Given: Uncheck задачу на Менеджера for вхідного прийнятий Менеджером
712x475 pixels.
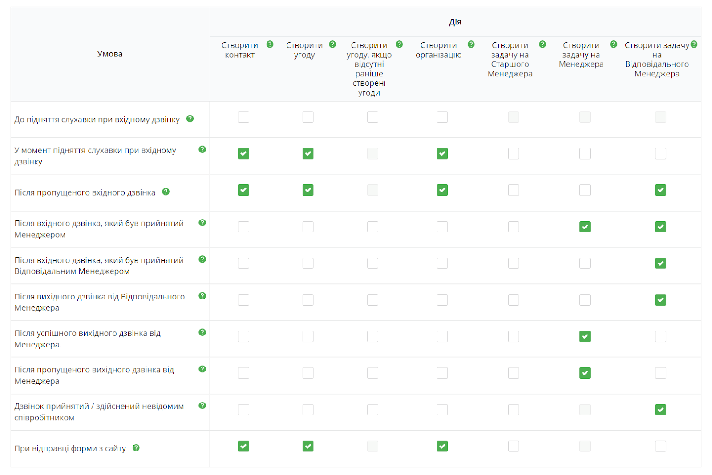Looking at the screenshot, I should [x=585, y=227].
